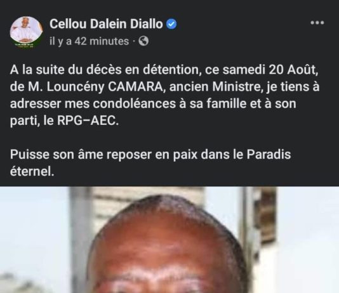Screen dimensions: 339x293
Task: Click the word 'condoléances' in the post
Action: point(135,104)
